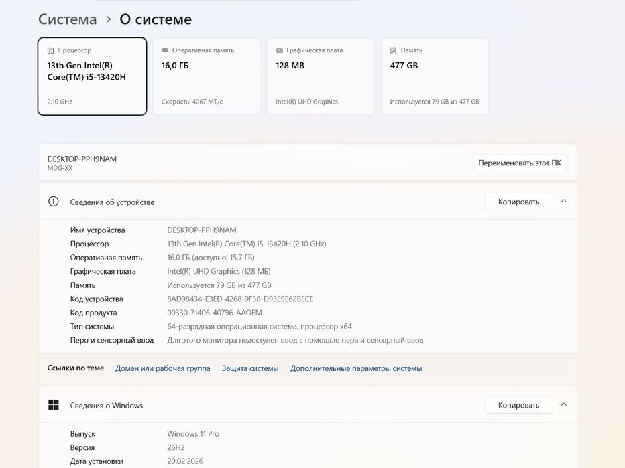Open the Оперативная память 16,0 ГБ card
This screenshot has height=468, width=625.
pyautogui.click(x=207, y=76)
